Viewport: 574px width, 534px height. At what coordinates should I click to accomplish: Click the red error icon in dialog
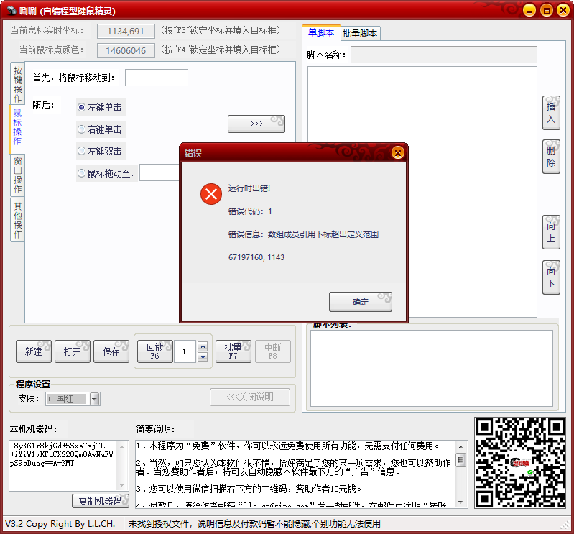[211, 194]
